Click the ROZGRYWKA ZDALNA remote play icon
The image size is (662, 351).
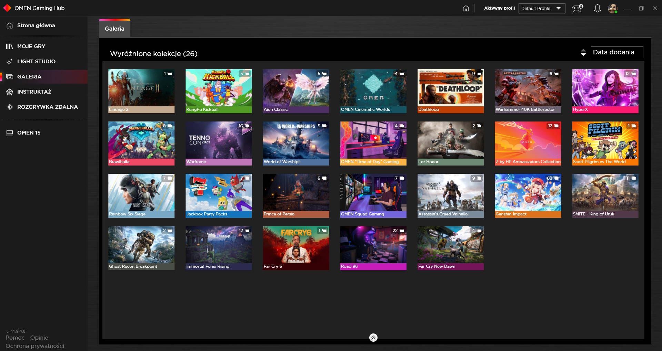(10, 107)
